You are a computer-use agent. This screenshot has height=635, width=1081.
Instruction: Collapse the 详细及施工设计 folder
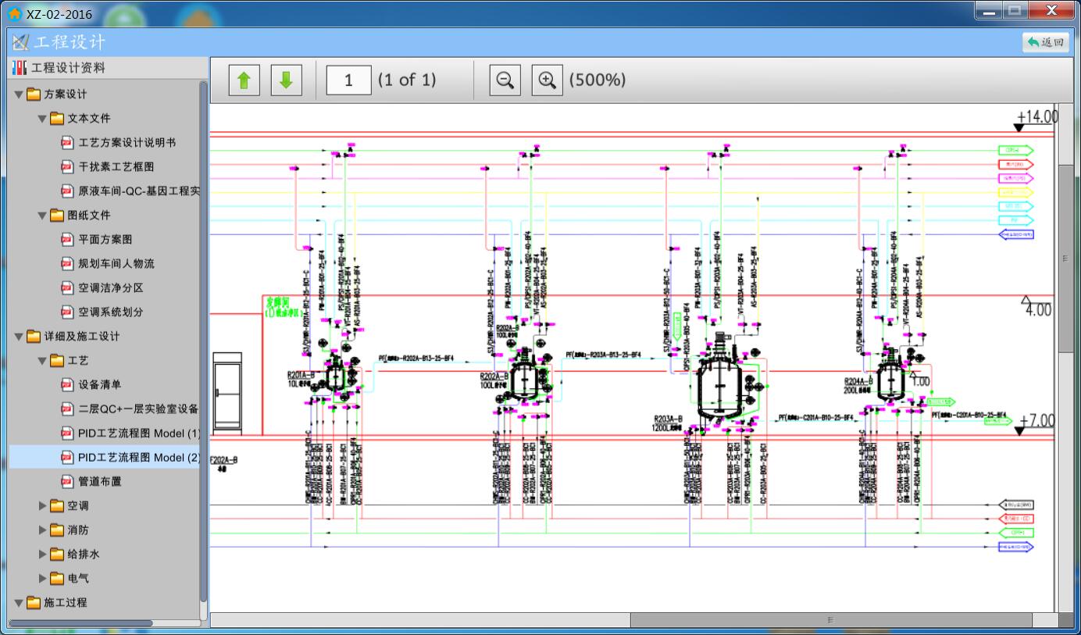19,337
